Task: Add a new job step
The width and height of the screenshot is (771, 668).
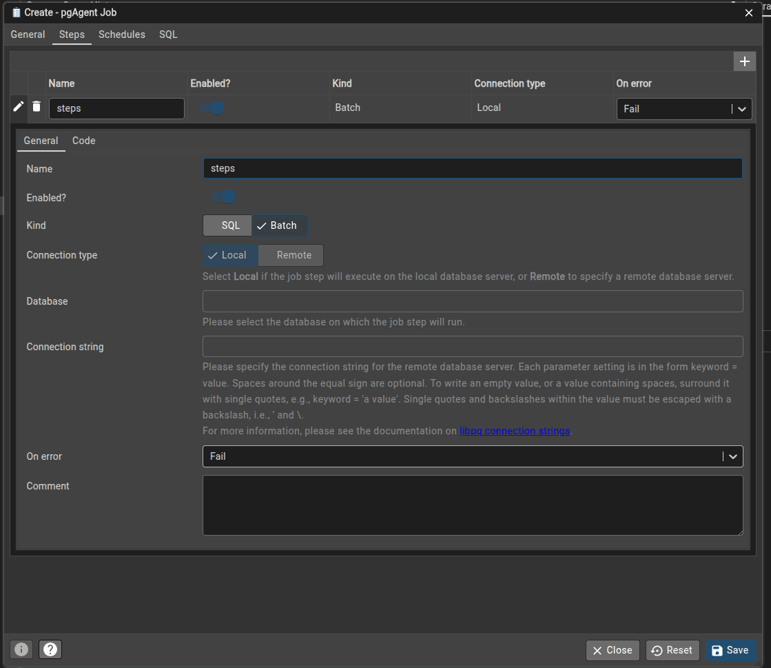Action: [x=745, y=61]
